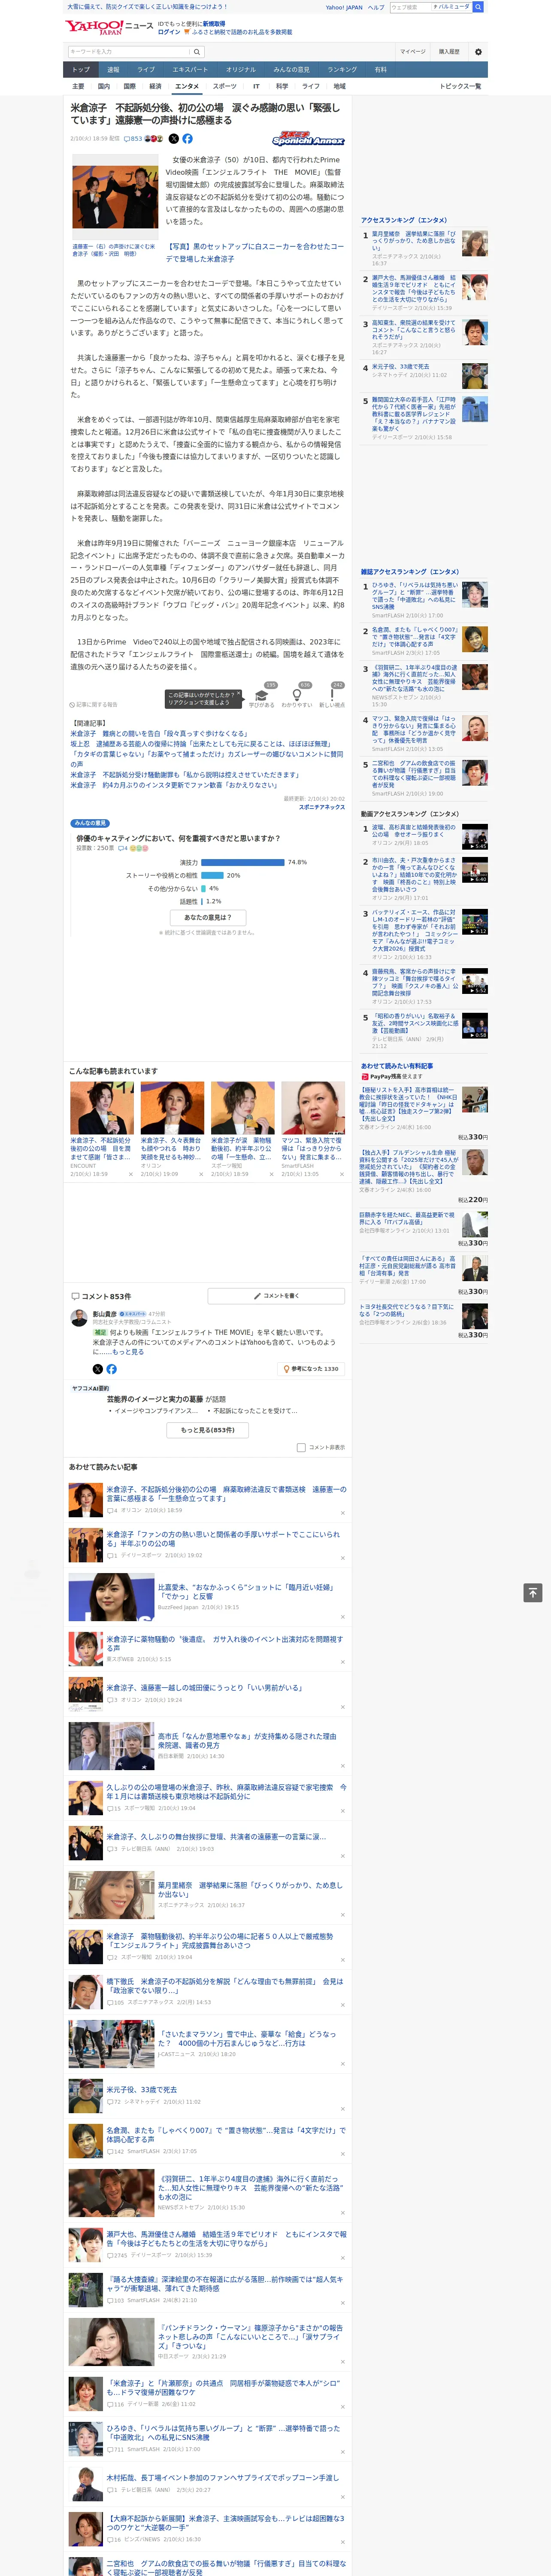Open related article 約4カ月ぶりのインスタ更新
551x2576 pixels.
click(173, 785)
